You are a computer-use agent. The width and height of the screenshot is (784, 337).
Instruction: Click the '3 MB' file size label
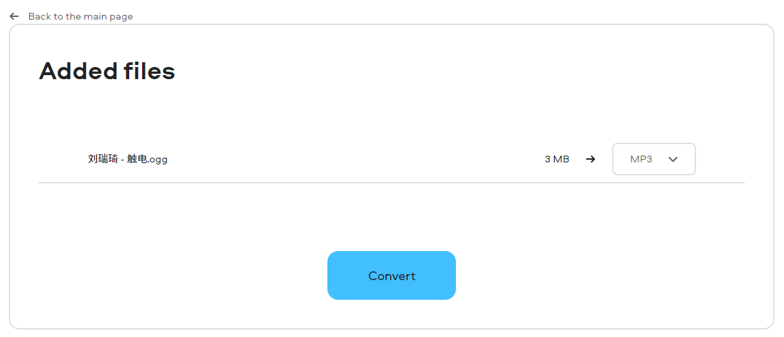point(557,160)
